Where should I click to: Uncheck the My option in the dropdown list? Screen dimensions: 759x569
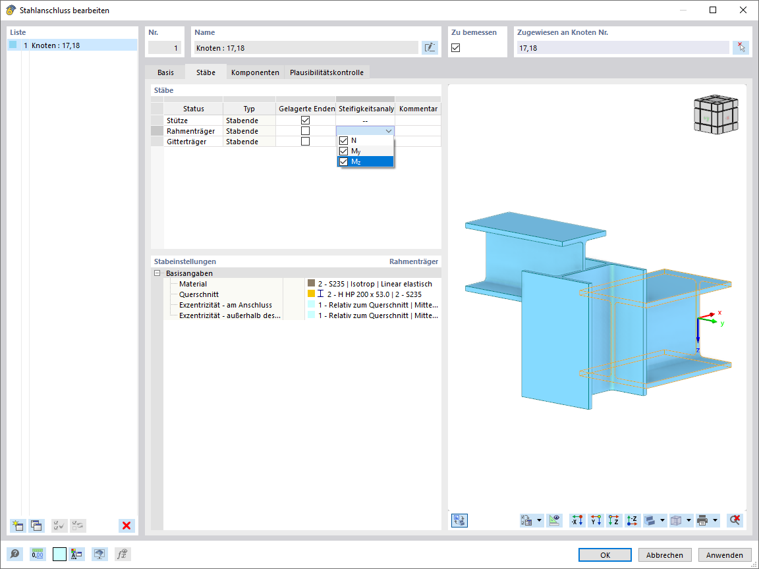click(x=344, y=151)
